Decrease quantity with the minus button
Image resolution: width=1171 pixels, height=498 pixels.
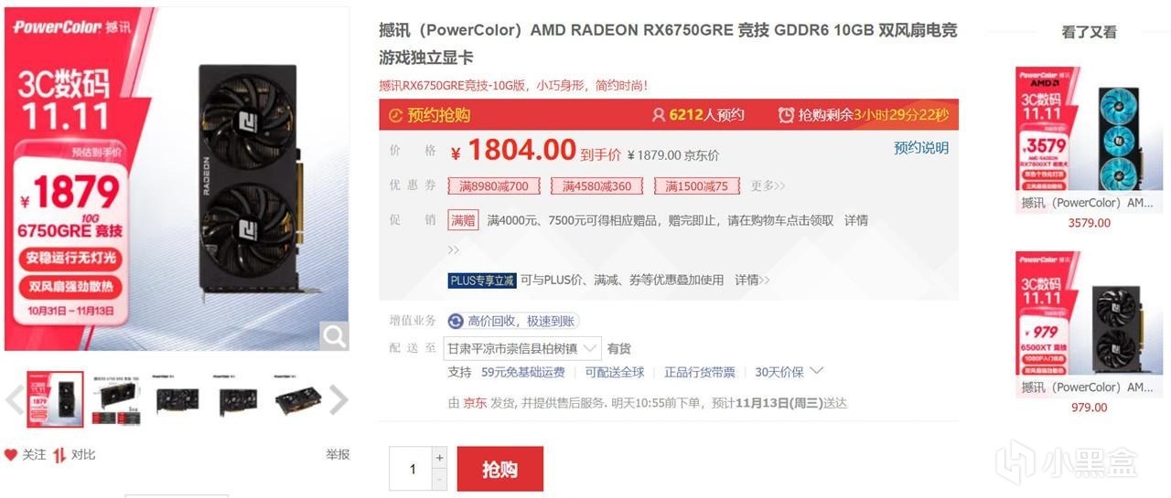[440, 480]
